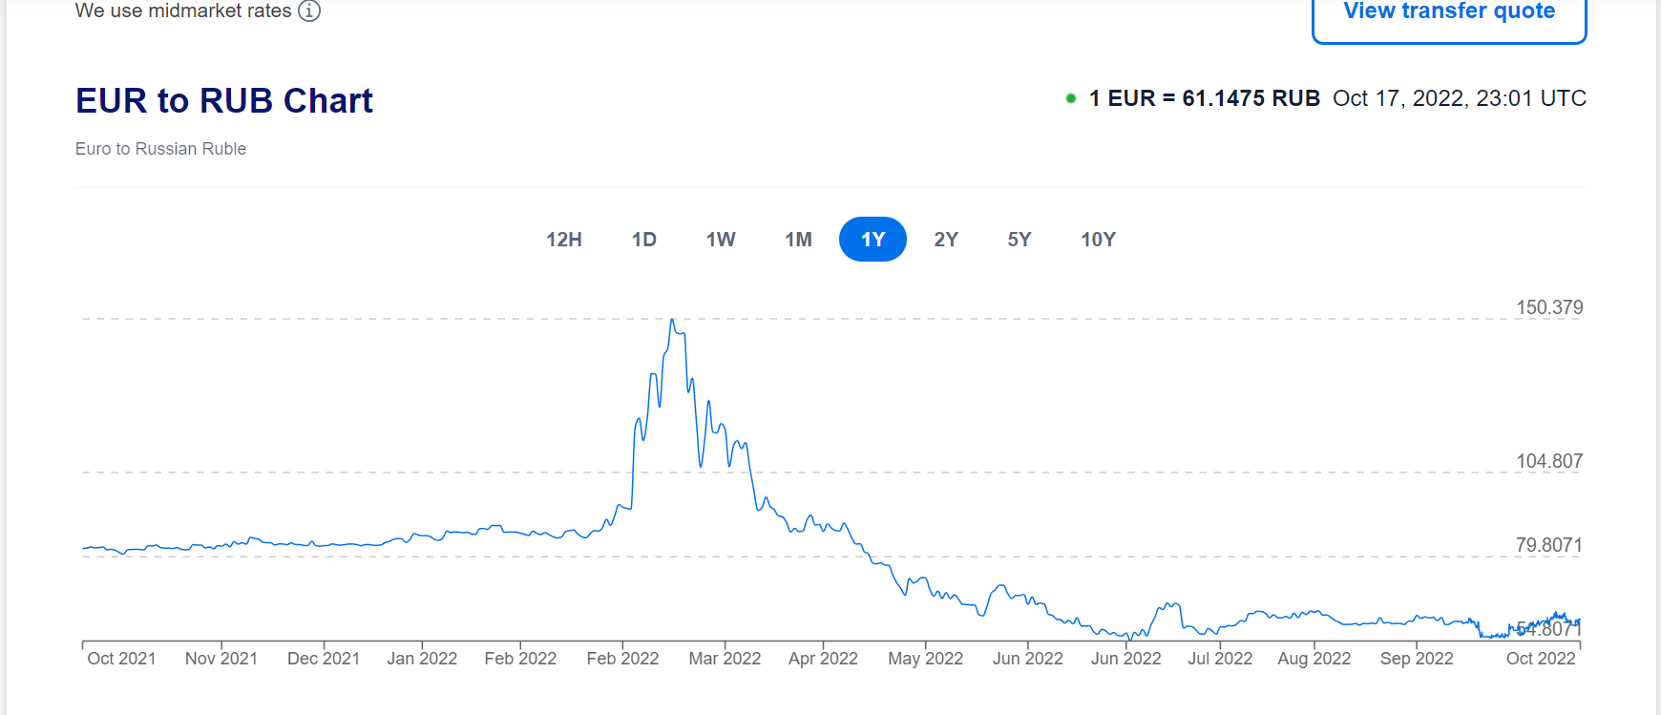Click the 1 EUR = 61.1475 RUB rate text
The image size is (1661, 715).
coord(1204,98)
